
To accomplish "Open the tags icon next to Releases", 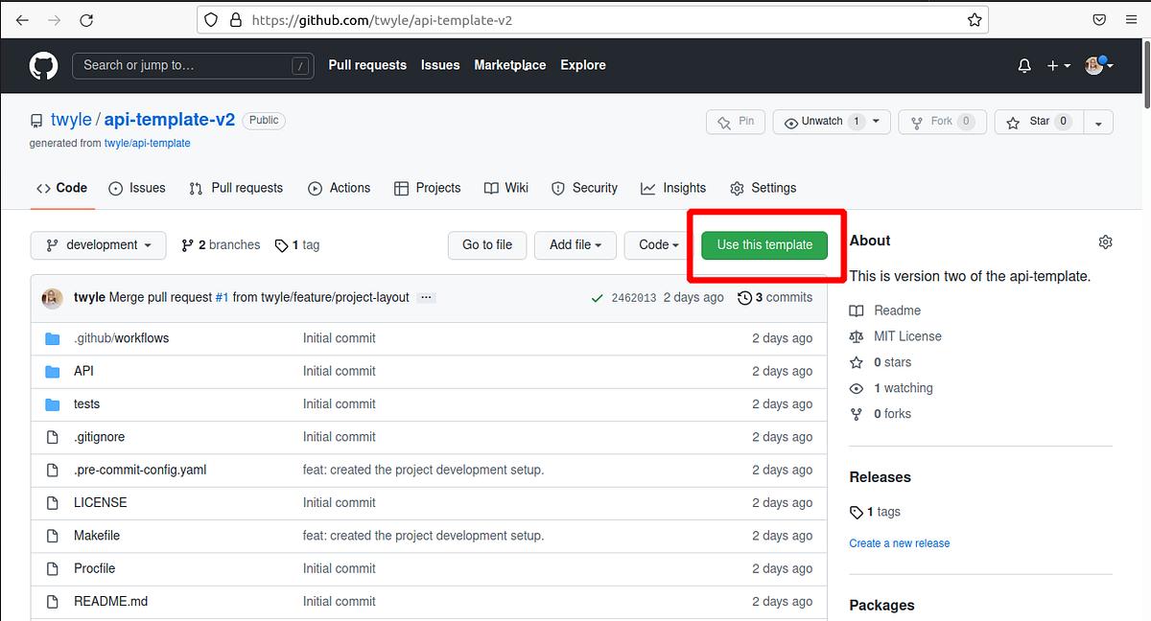I will (x=857, y=511).
